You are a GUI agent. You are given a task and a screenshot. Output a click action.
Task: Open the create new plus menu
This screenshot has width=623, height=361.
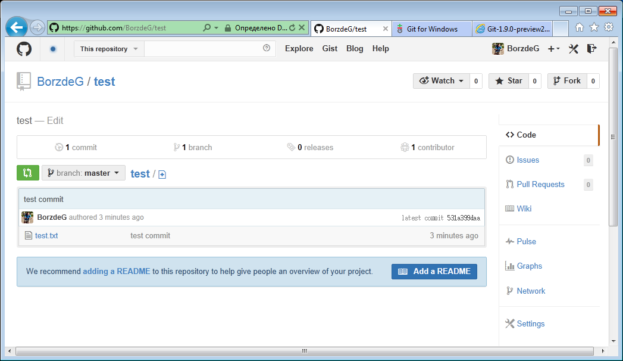pyautogui.click(x=554, y=48)
